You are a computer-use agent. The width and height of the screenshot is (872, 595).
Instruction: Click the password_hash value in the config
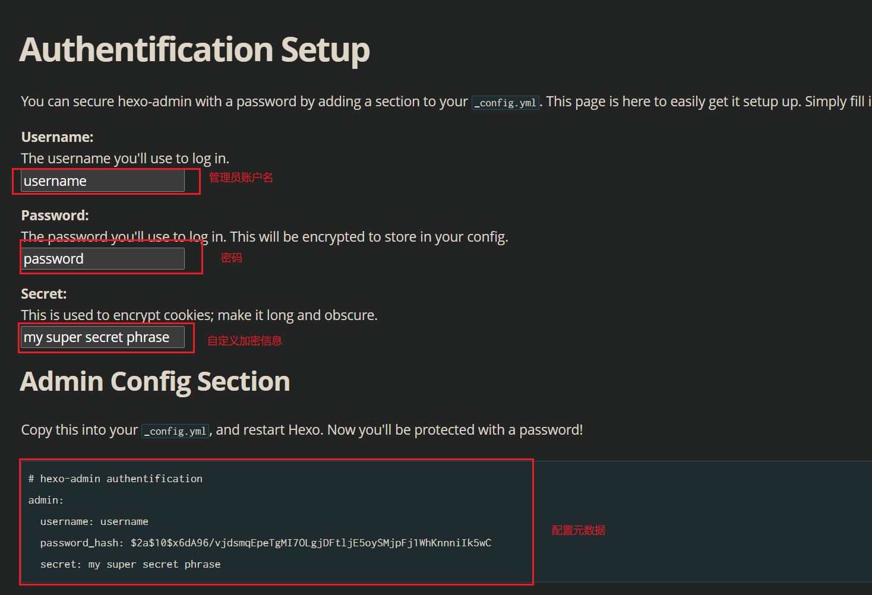pos(311,543)
